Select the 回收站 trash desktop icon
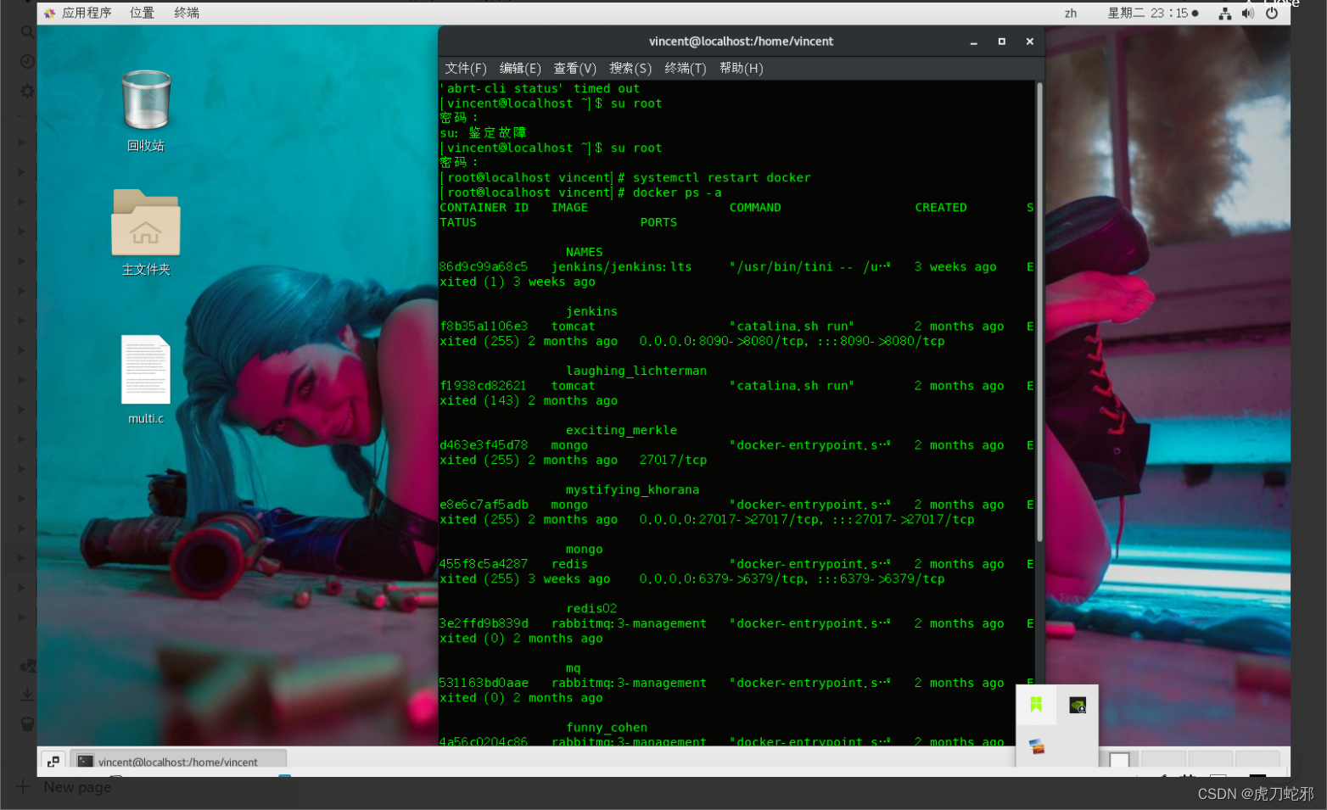 pos(146,111)
